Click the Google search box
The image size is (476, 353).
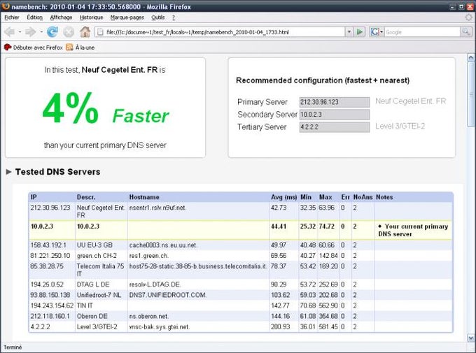[x=423, y=32]
